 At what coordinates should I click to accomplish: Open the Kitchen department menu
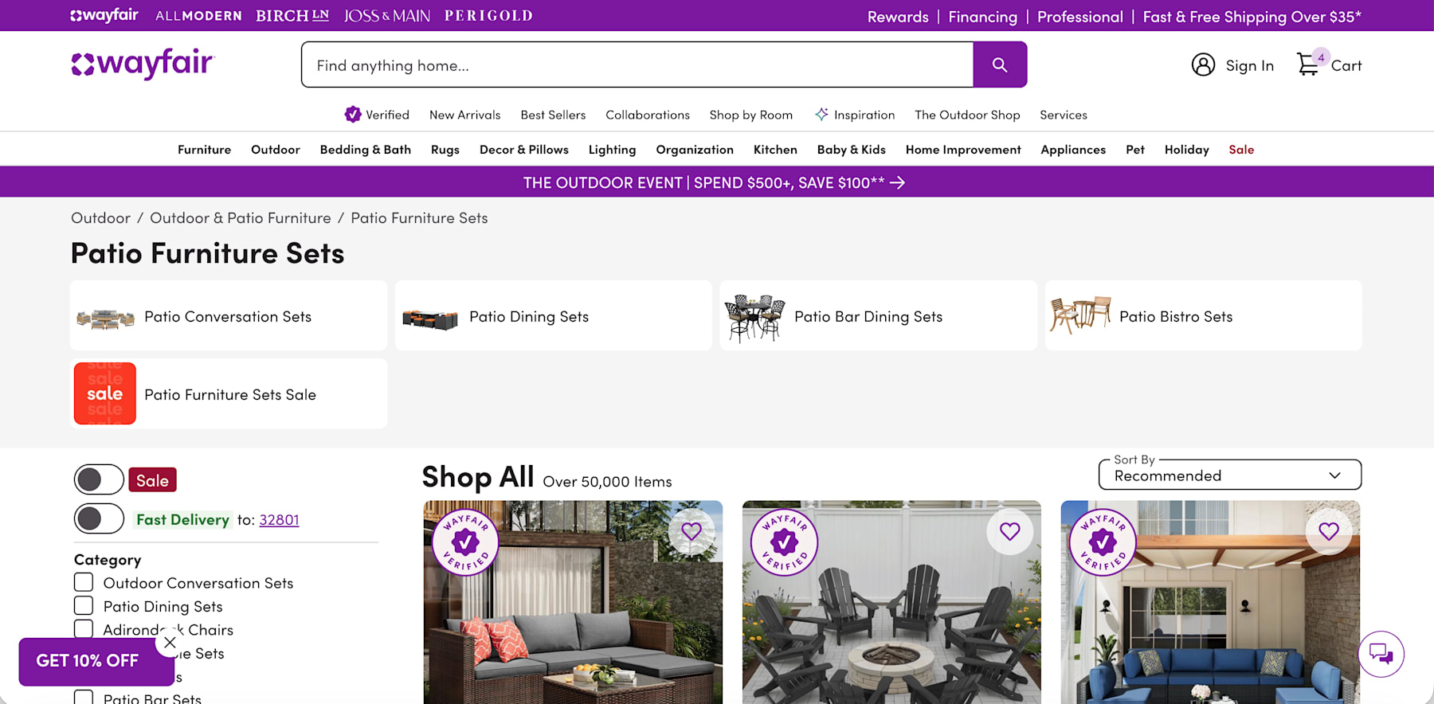click(x=775, y=150)
